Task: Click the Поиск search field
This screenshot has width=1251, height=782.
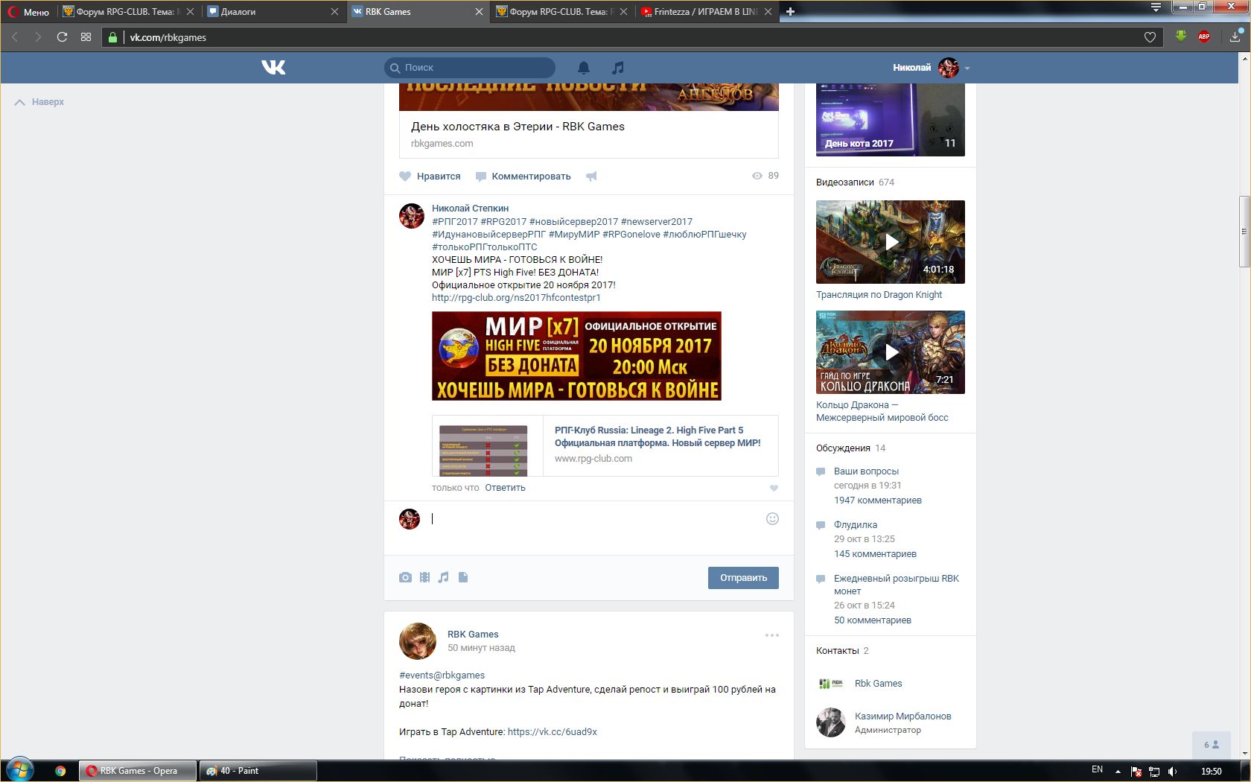Action: coord(470,68)
